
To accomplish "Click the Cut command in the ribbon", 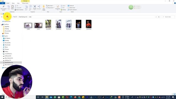I will tap(16, 5).
